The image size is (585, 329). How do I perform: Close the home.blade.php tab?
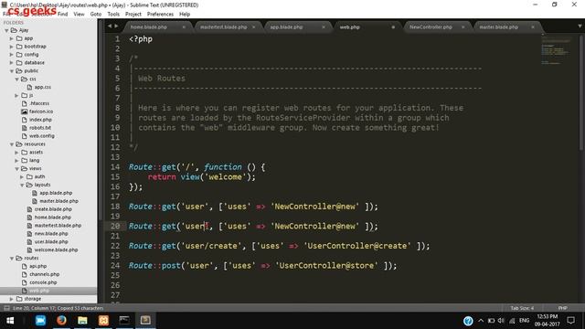pos(184,27)
